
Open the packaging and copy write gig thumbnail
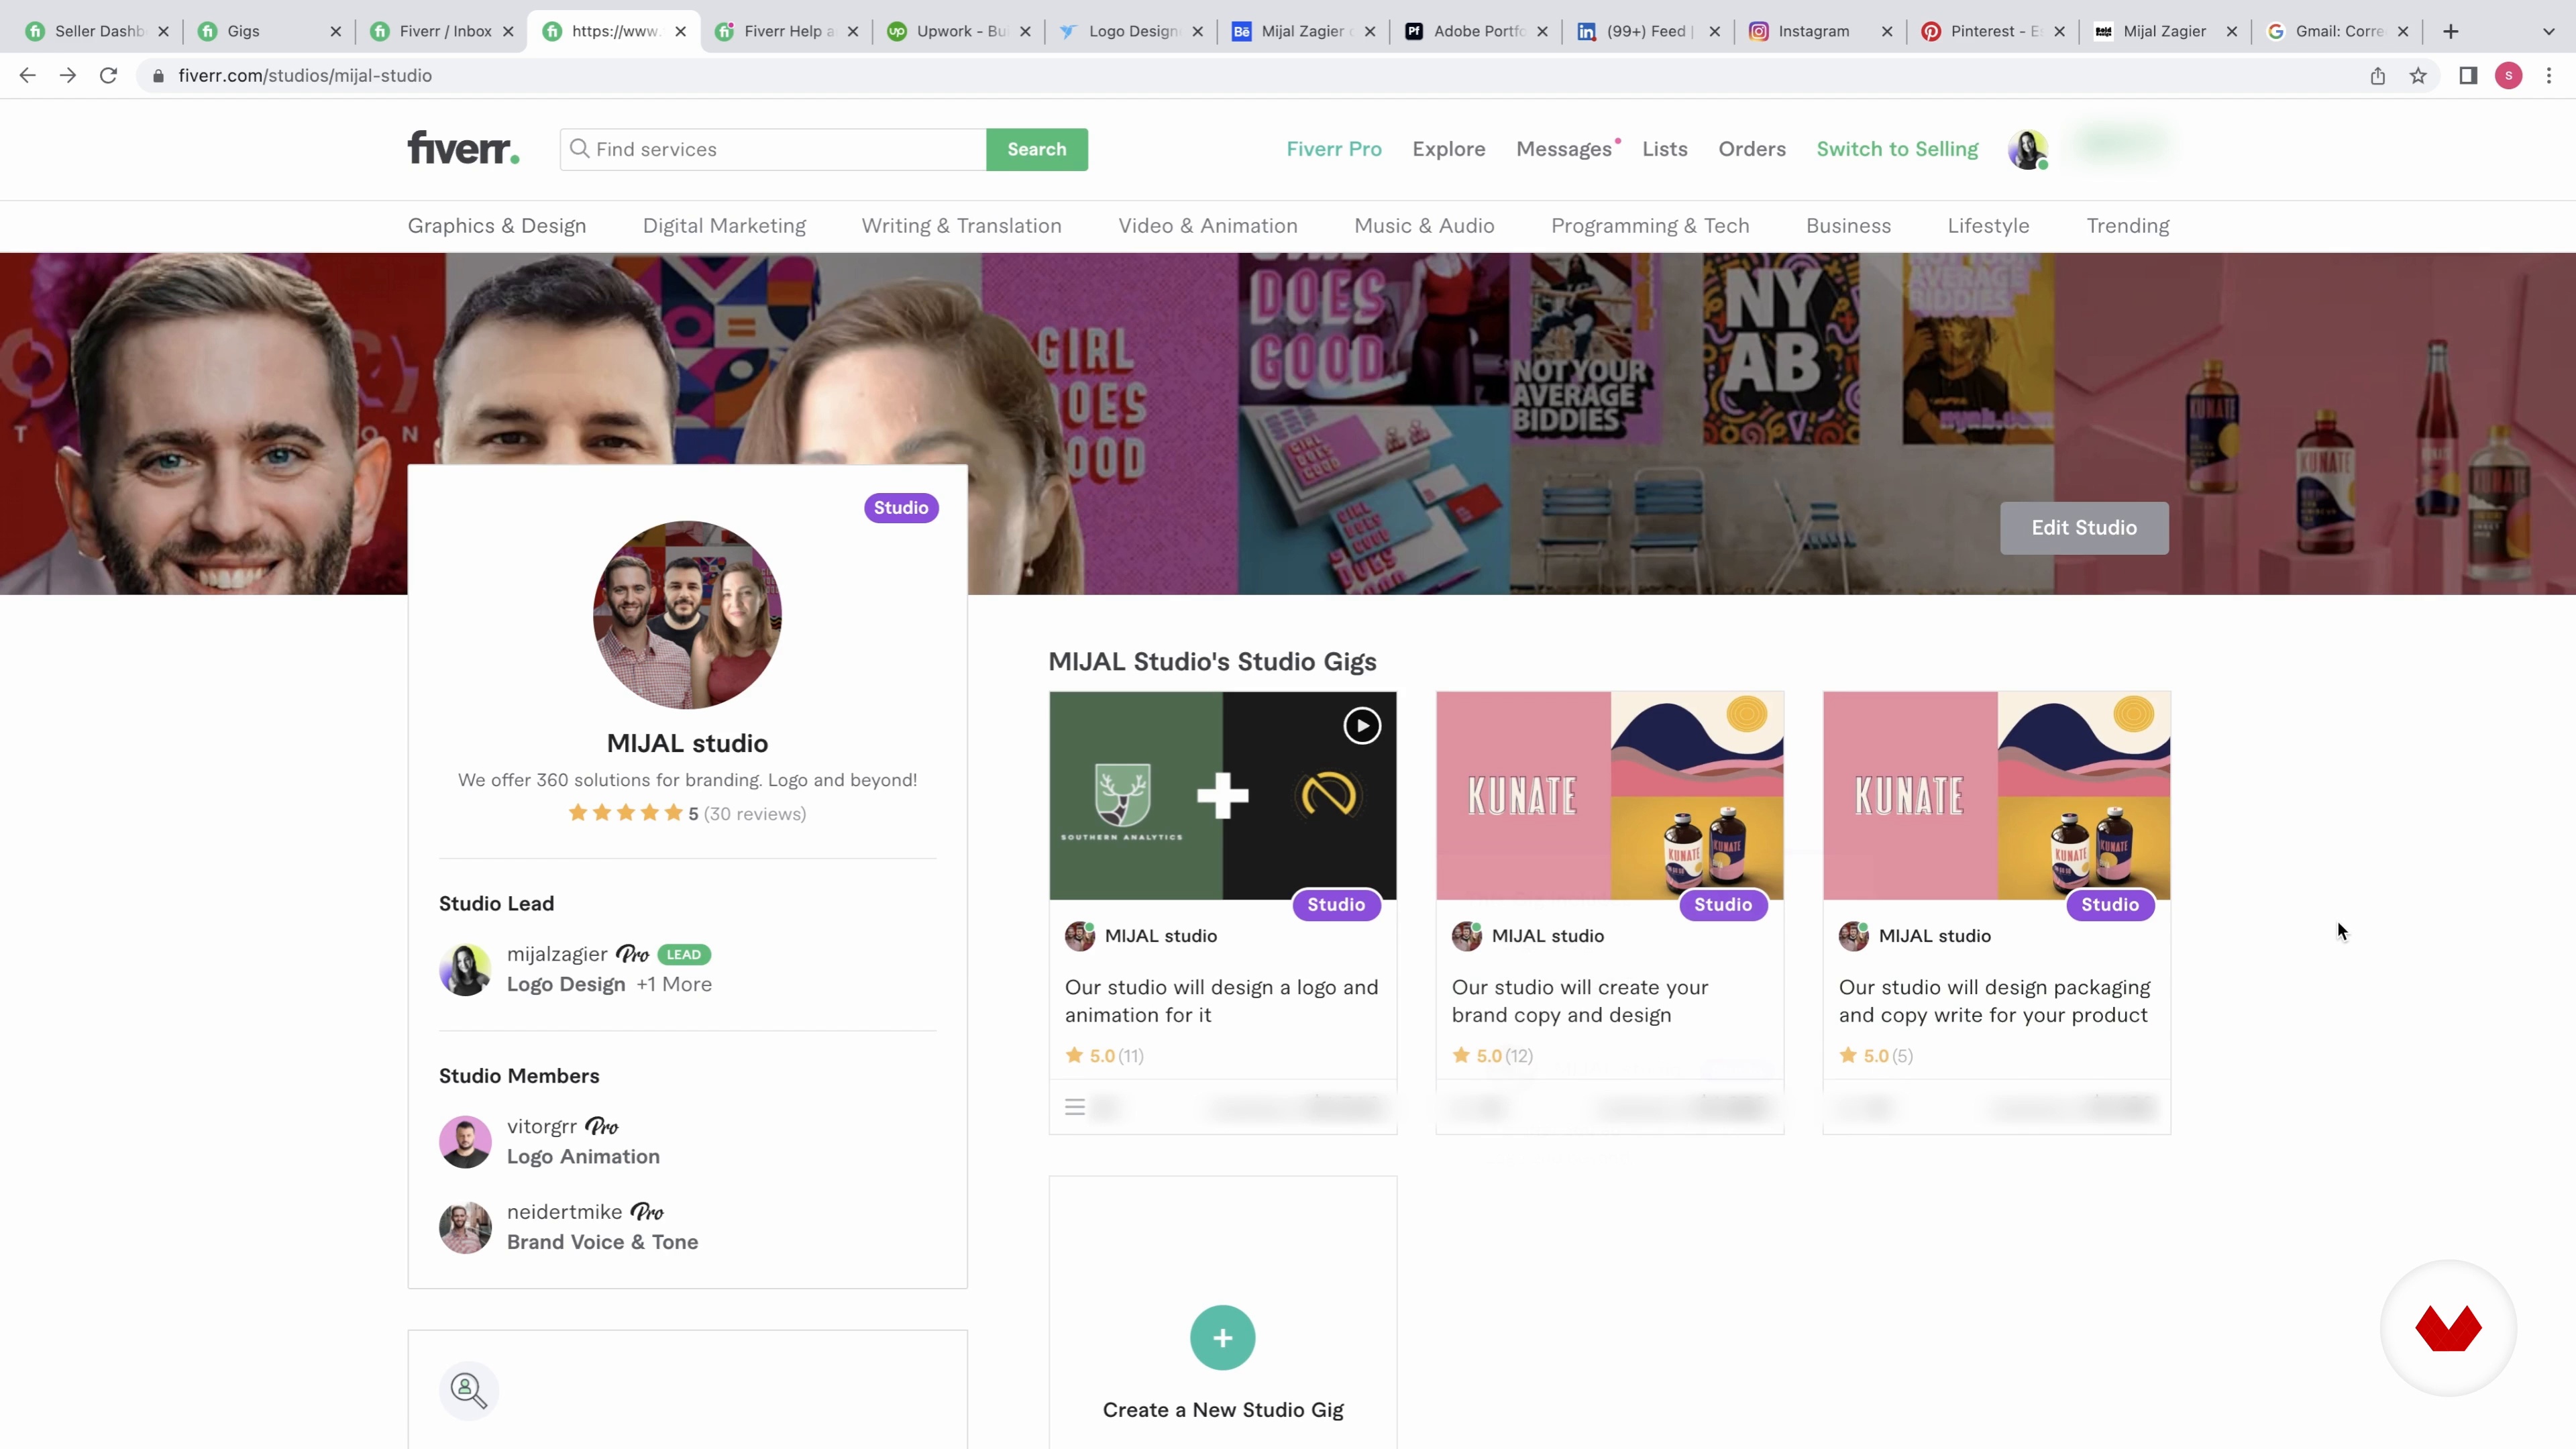coord(1996,796)
